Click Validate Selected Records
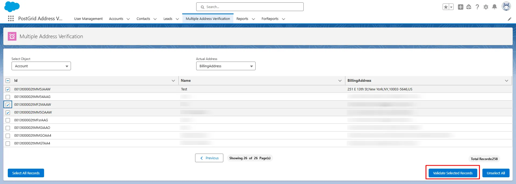Image resolution: width=516 pixels, height=184 pixels. pos(453,173)
